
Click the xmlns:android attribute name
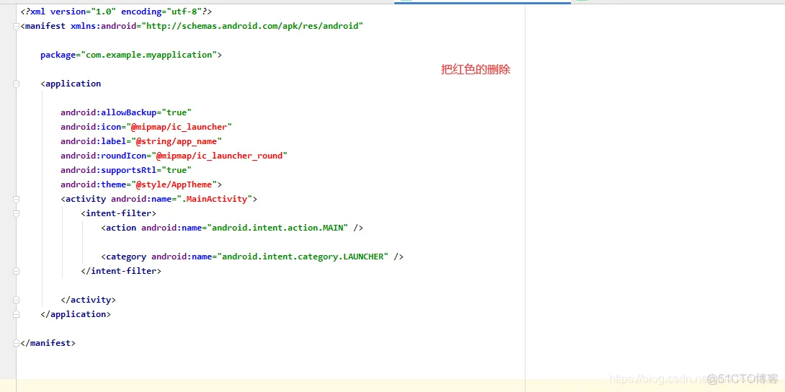pyautogui.click(x=103, y=26)
